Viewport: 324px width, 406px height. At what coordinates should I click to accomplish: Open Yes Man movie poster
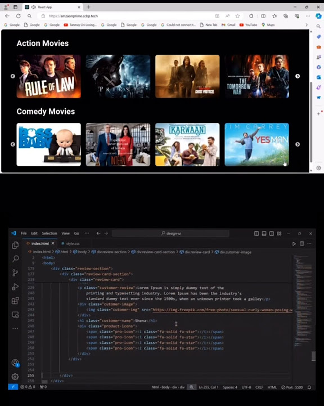[x=256, y=144]
